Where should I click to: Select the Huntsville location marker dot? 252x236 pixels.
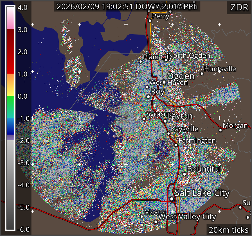pyautogui.click(x=202, y=74)
